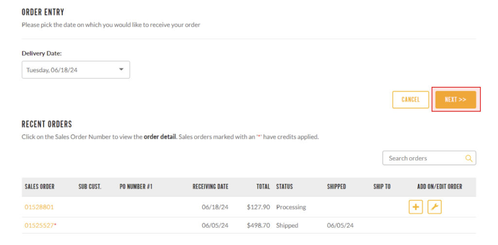Sort by the RECEIVING DATE column header
The image size is (498, 245).
211,187
